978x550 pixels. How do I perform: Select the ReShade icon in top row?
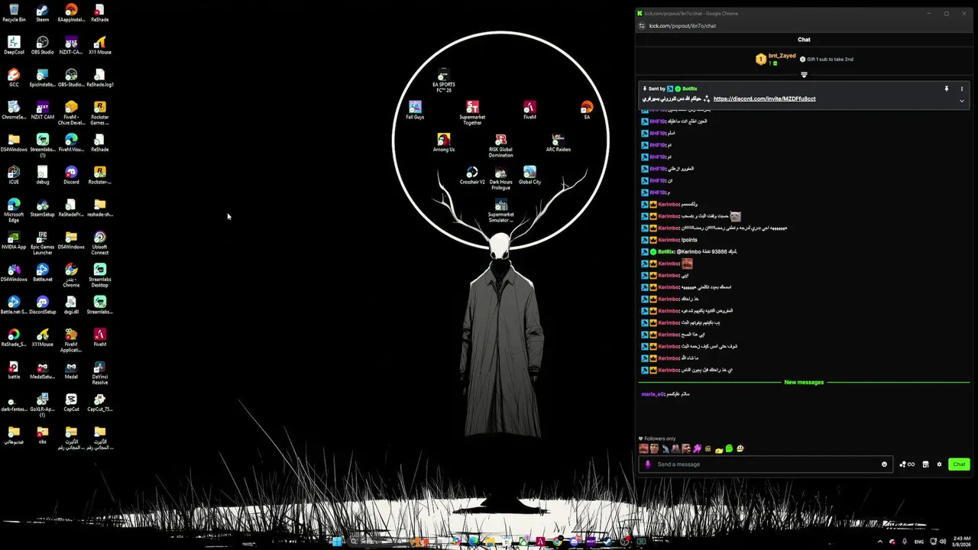(x=99, y=13)
